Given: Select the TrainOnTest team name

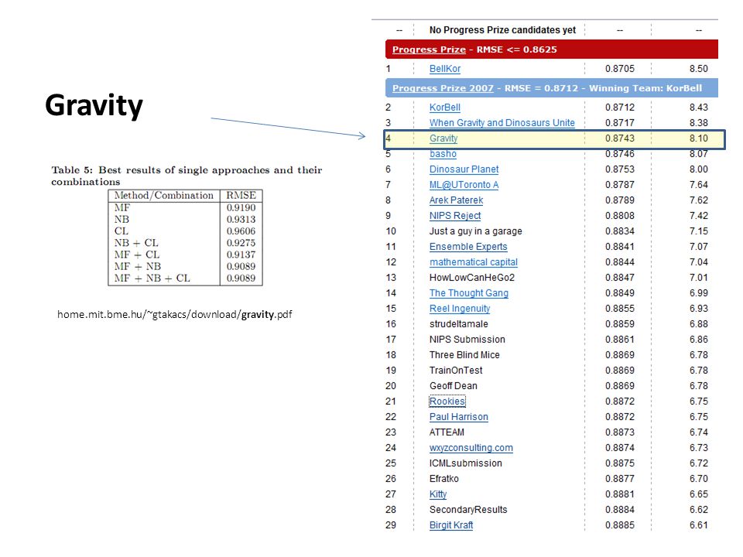Looking at the screenshot, I should [x=456, y=371].
